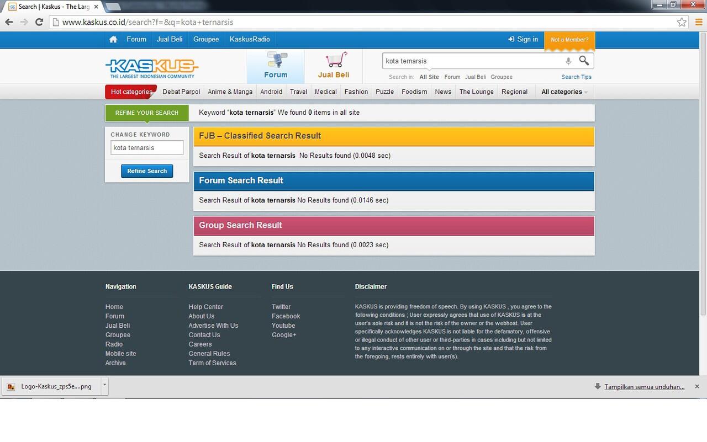Bookmark page with the star icon
The image size is (707, 442).
pos(682,22)
